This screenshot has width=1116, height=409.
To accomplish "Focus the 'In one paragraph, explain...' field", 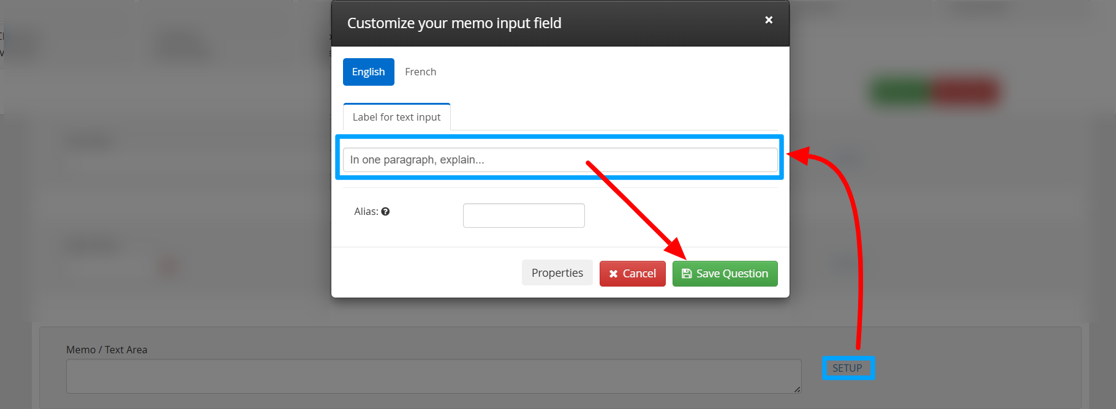I will pyautogui.click(x=560, y=160).
